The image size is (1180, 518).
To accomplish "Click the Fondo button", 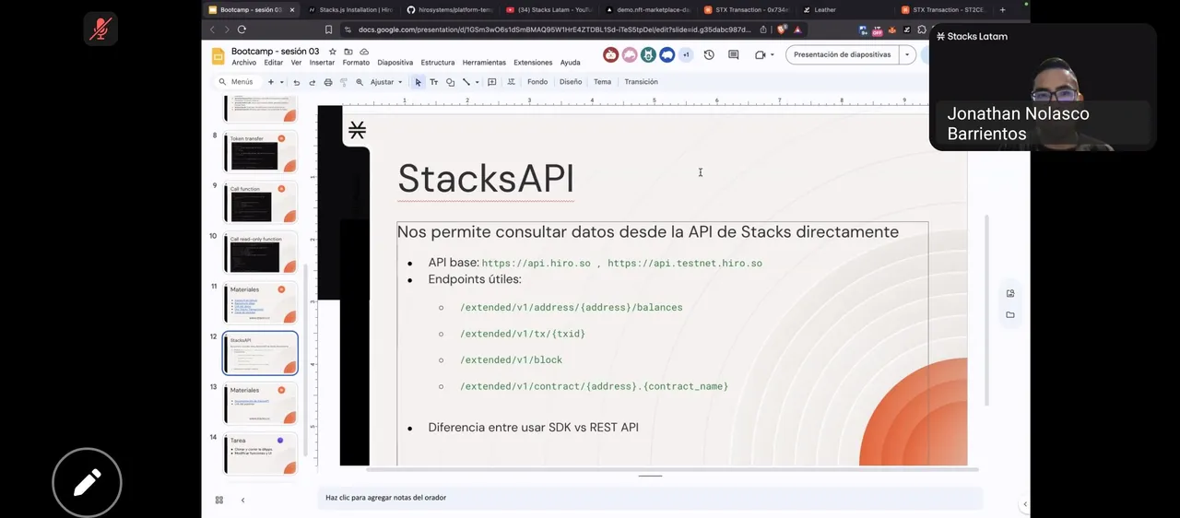I will (537, 82).
